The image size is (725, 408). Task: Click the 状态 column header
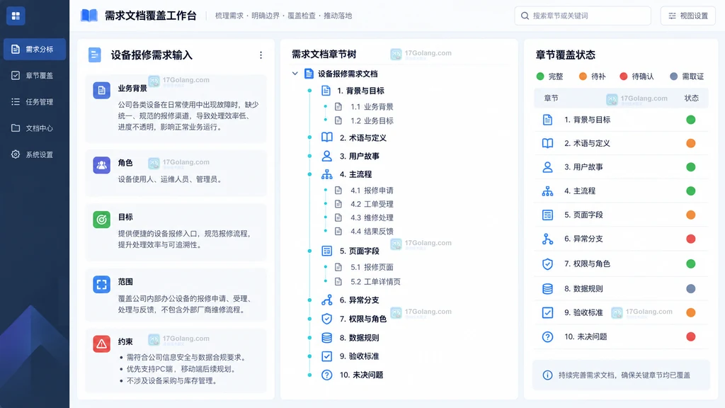click(x=691, y=98)
